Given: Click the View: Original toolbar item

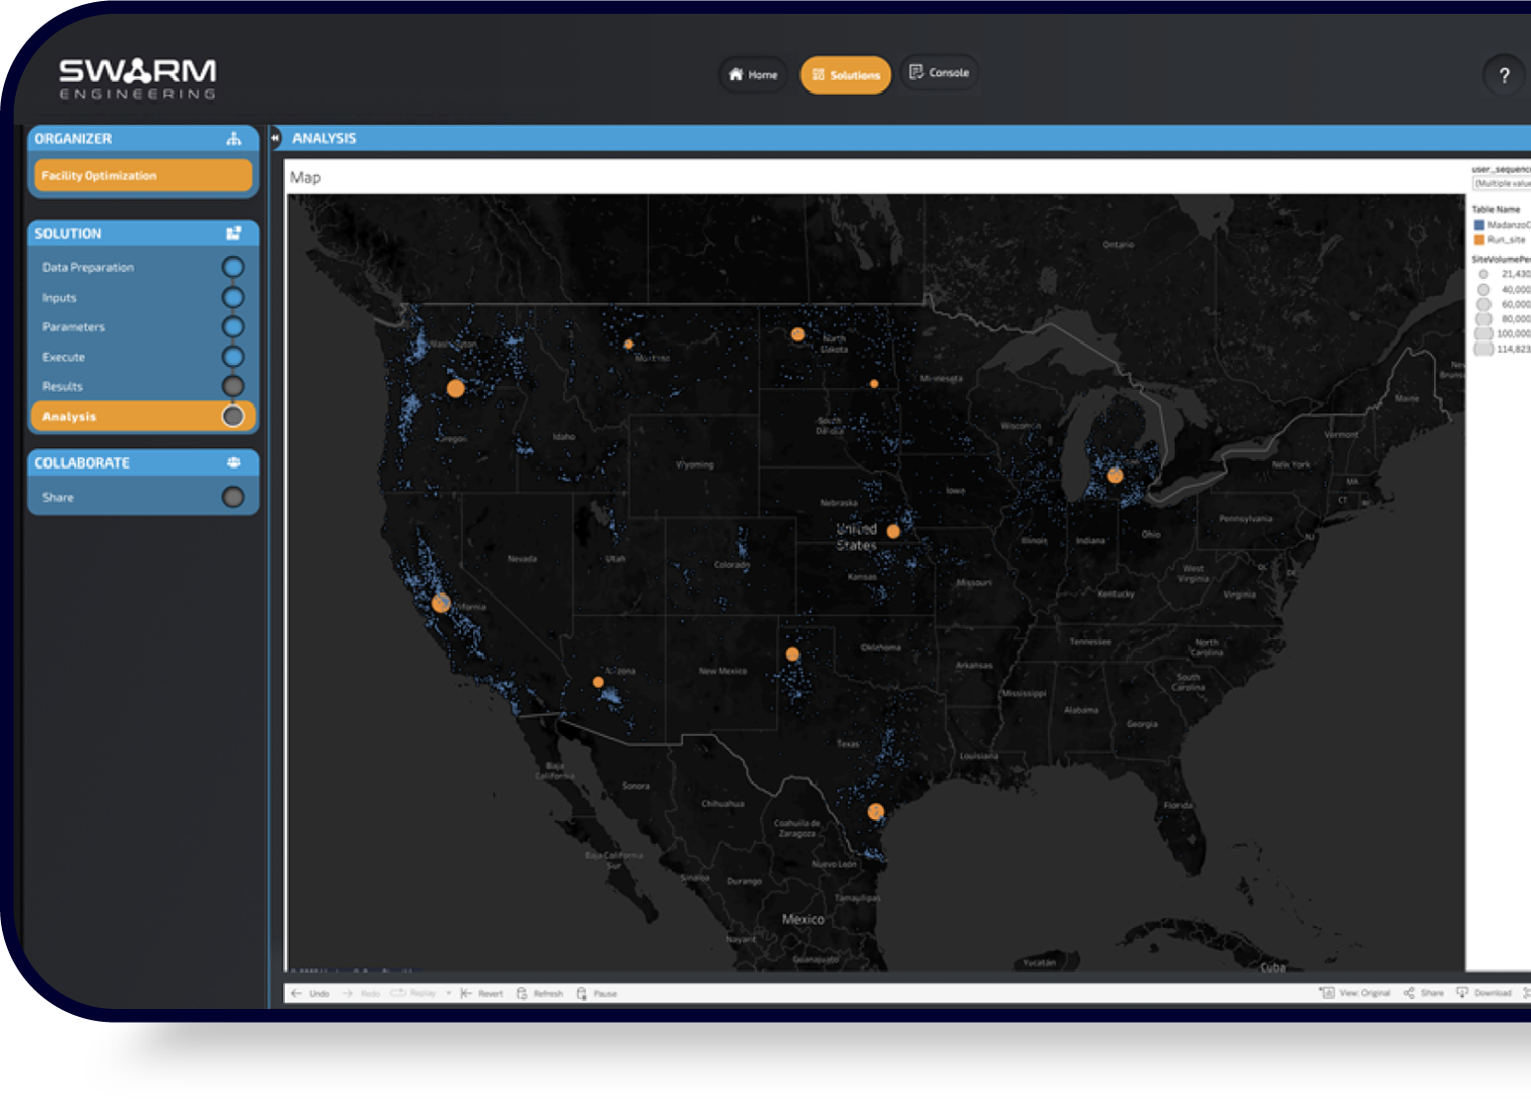Looking at the screenshot, I should tap(1355, 992).
